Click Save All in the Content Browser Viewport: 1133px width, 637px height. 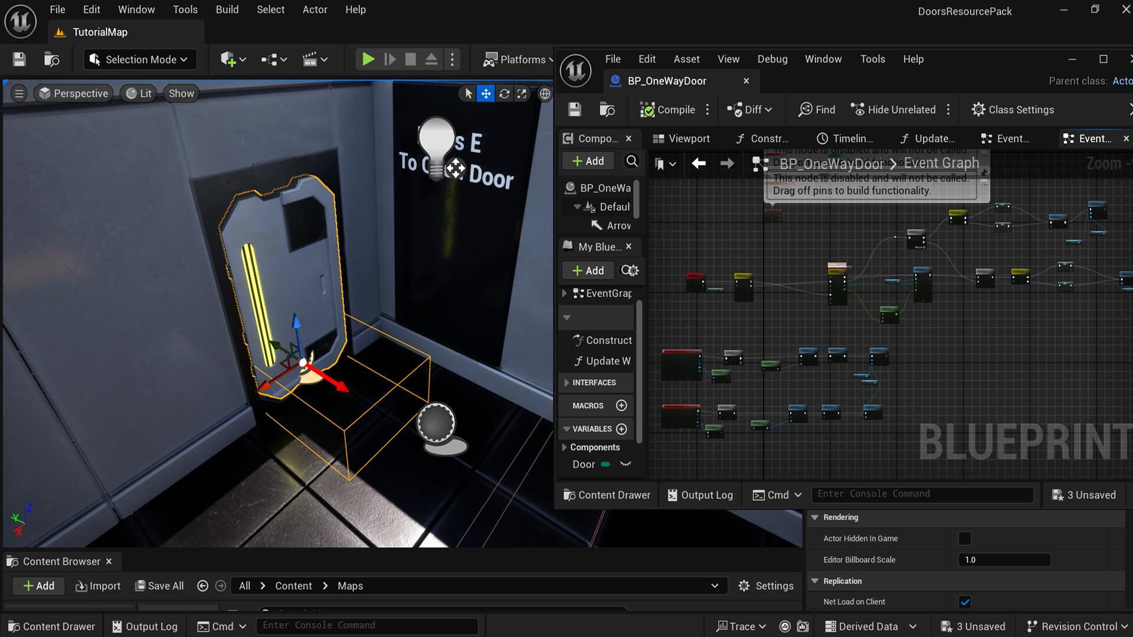point(159,586)
